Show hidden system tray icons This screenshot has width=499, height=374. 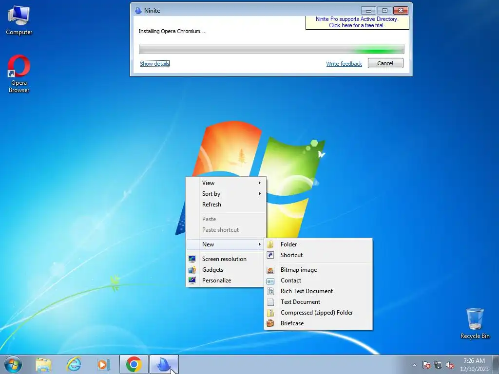point(414,365)
